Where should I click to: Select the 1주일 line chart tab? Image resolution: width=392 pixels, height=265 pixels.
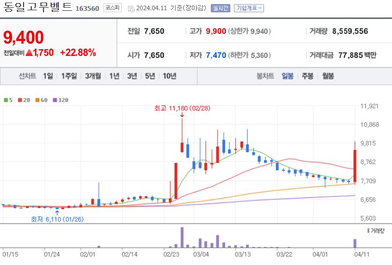(69, 76)
